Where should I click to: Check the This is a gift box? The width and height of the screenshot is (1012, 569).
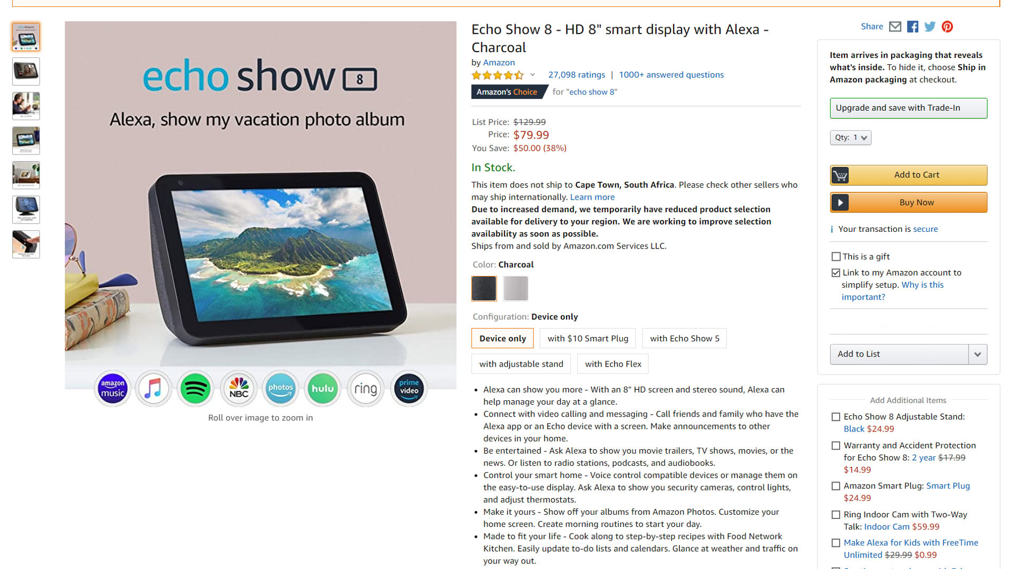[835, 257]
